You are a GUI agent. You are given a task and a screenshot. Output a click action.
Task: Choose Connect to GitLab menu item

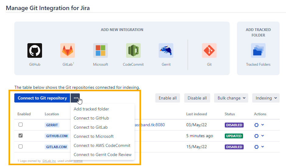click(103, 127)
